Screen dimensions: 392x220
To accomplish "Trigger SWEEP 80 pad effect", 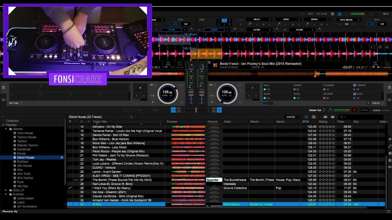I will (307, 87).
